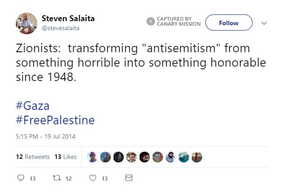
Task: Click the heart like icon
Action: [93, 178]
